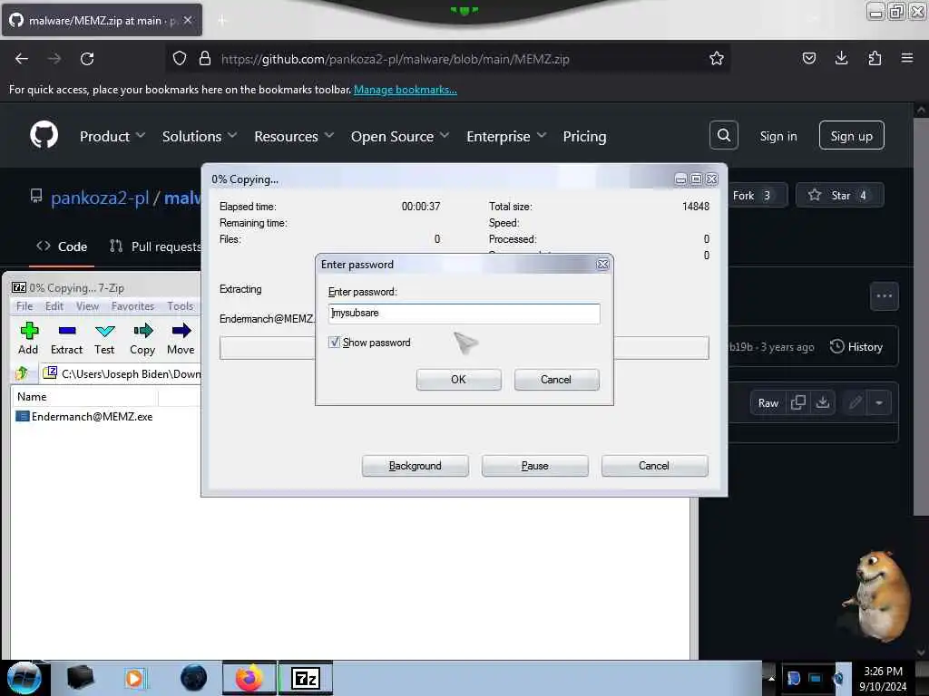Screen dimensions: 929x696
Task: Click the Save to Pocket icon
Action: point(808,58)
